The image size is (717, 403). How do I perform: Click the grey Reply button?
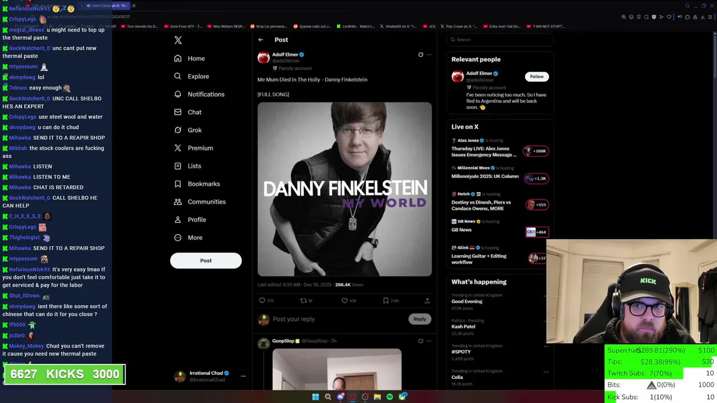(420, 319)
